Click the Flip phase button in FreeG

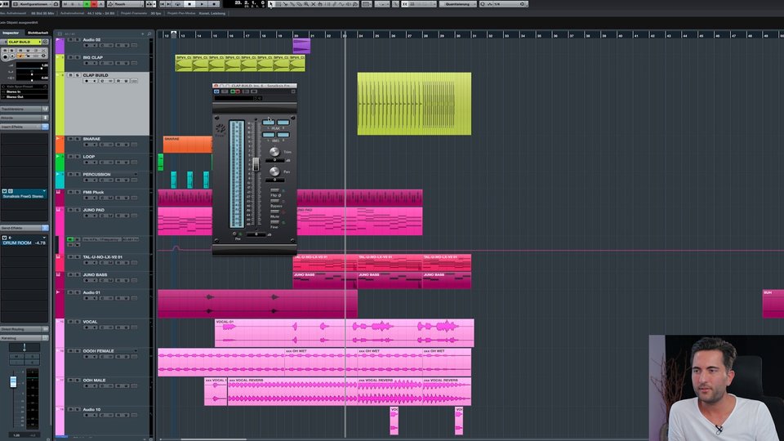pyautogui.click(x=275, y=190)
